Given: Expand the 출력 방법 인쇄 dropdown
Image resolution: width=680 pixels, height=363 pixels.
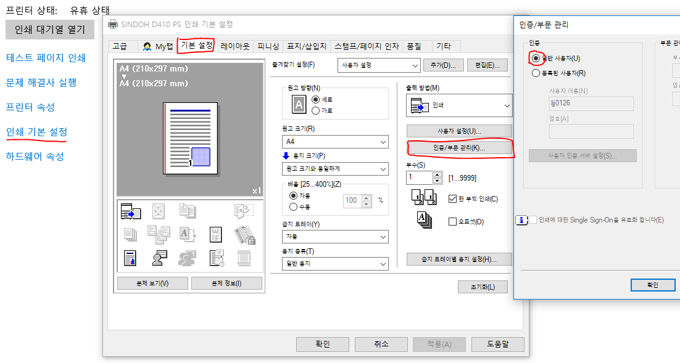Looking at the screenshot, I should point(459,106).
